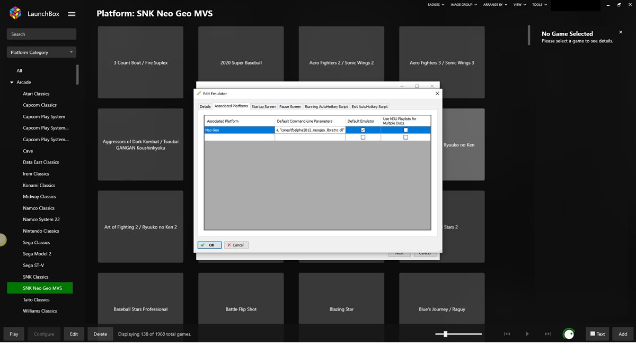This screenshot has width=636, height=357.
Task: Start music playback in the bottom bar
Action: coord(527,334)
